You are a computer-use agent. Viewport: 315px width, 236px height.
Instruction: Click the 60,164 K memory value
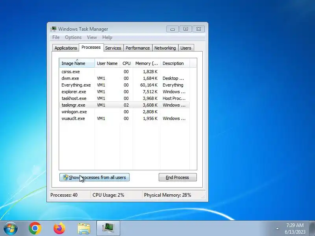pyautogui.click(x=149, y=85)
